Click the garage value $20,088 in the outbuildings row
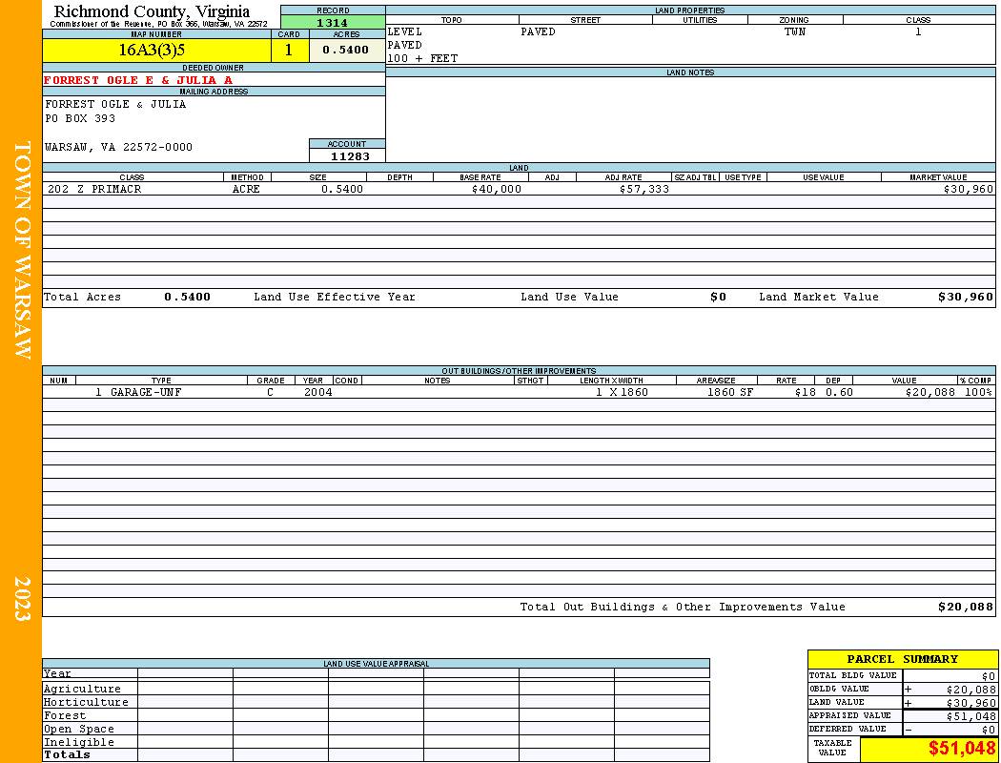Screen dimensions: 1001x763 (930, 392)
